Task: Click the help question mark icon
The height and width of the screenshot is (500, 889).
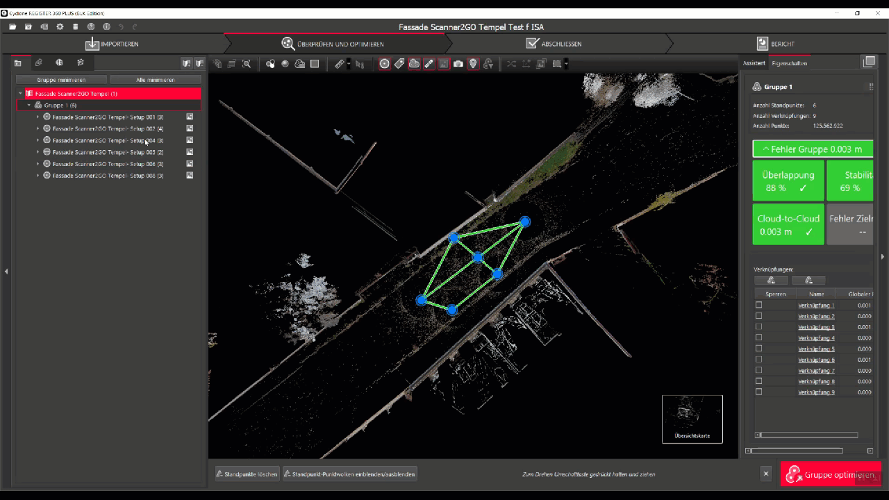Action: click(x=91, y=27)
